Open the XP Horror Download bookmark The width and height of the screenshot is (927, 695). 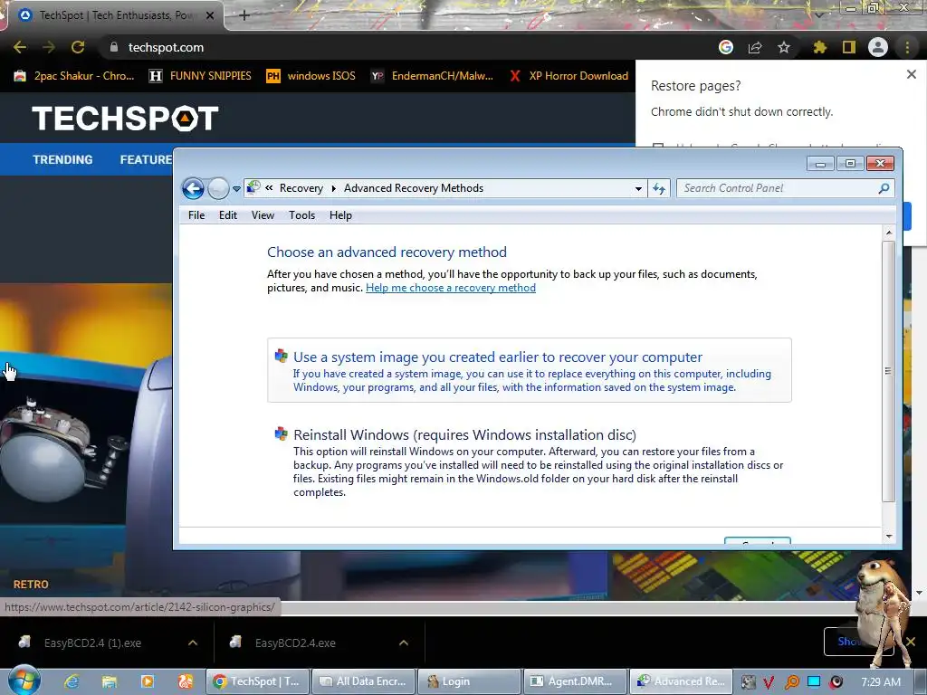(x=569, y=76)
